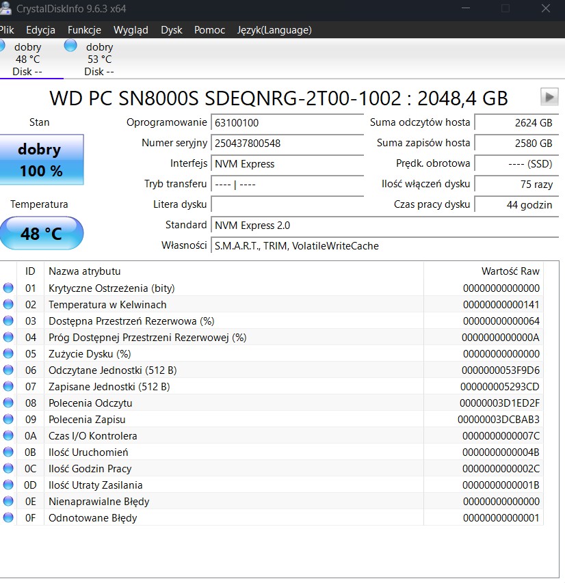Click the dobry 100 % health status button
Screen dimensions: 565x583
point(41,160)
